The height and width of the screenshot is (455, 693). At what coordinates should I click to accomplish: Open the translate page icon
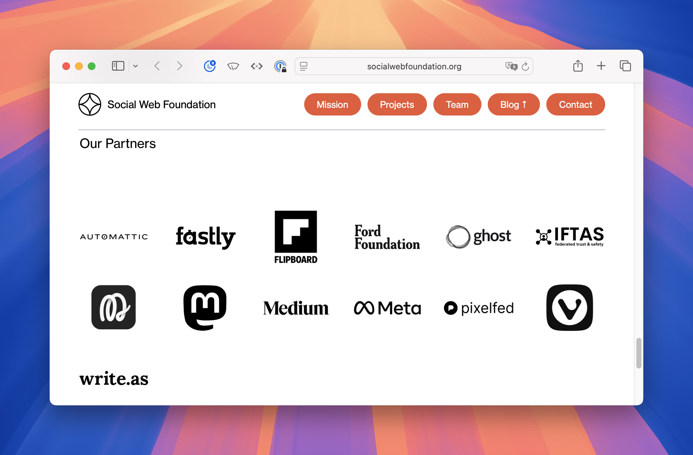click(x=511, y=66)
